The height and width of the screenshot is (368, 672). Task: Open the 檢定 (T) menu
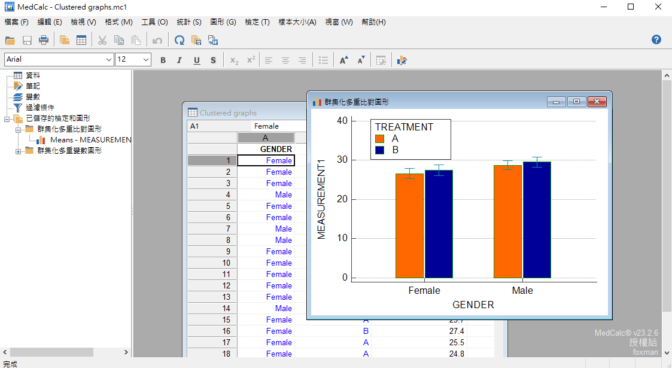(x=257, y=22)
